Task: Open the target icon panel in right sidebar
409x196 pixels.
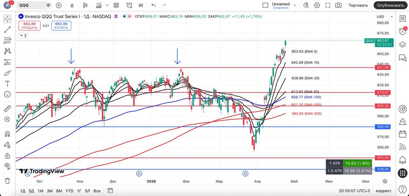Action: click(x=403, y=109)
